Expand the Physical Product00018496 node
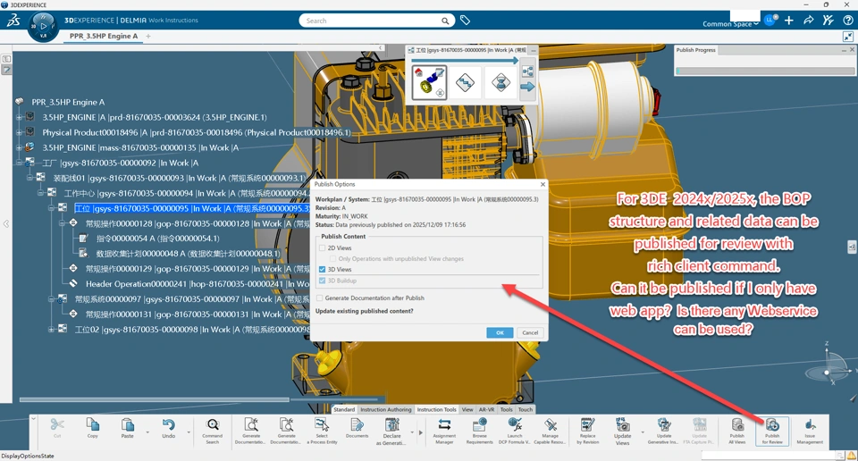This screenshot has width=858, height=461. (x=20, y=132)
